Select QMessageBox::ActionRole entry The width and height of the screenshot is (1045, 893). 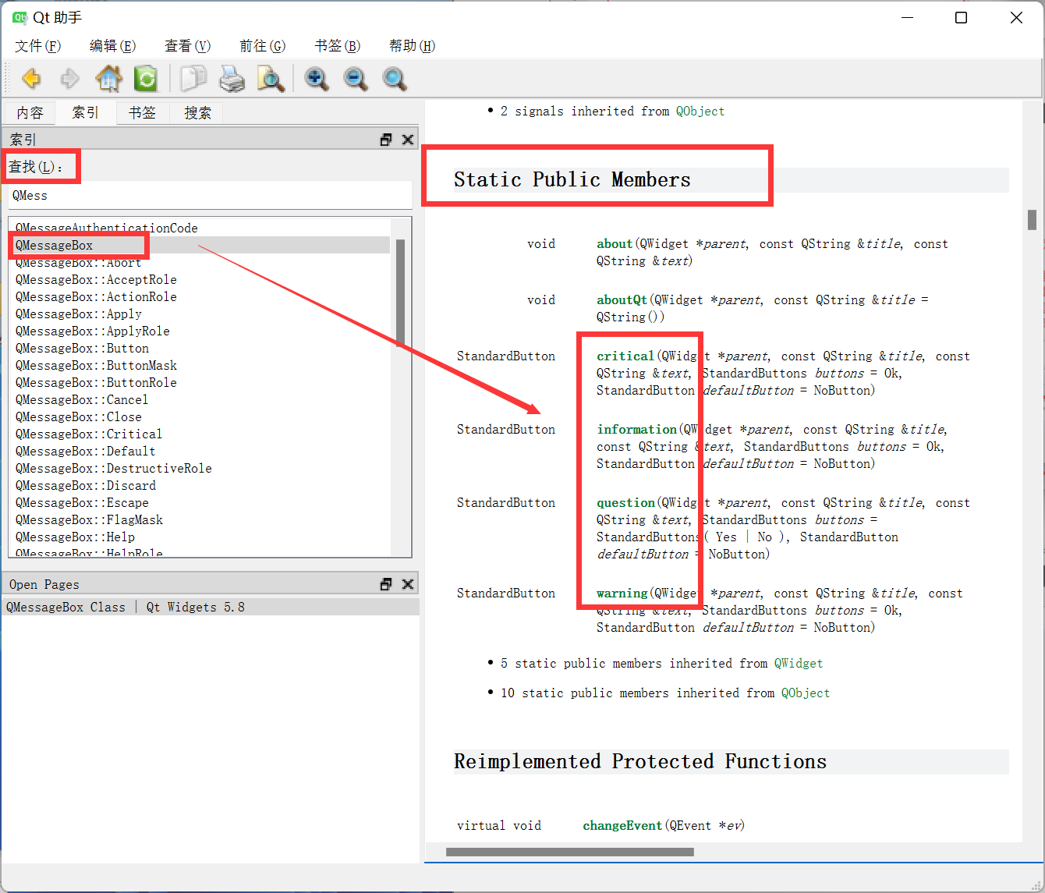(x=96, y=296)
